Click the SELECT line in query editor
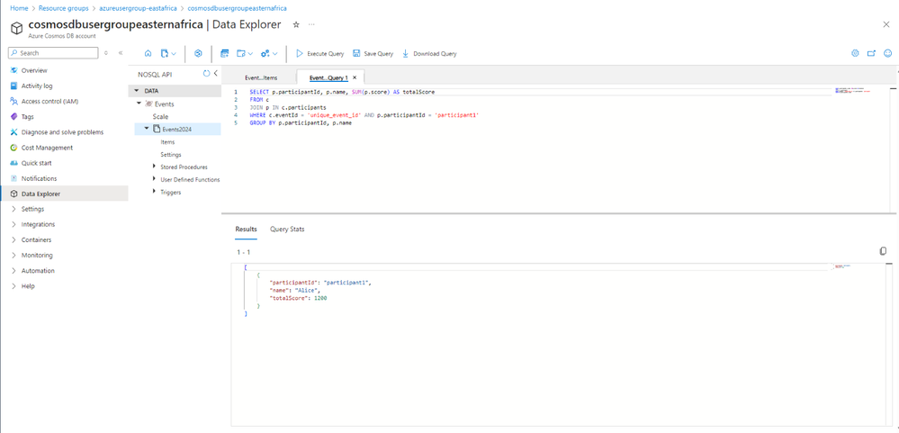Image resolution: width=899 pixels, height=433 pixels. 342,92
